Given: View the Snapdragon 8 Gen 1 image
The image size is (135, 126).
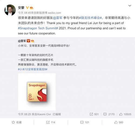Looking at the screenshot, I should click(x=37, y=92).
